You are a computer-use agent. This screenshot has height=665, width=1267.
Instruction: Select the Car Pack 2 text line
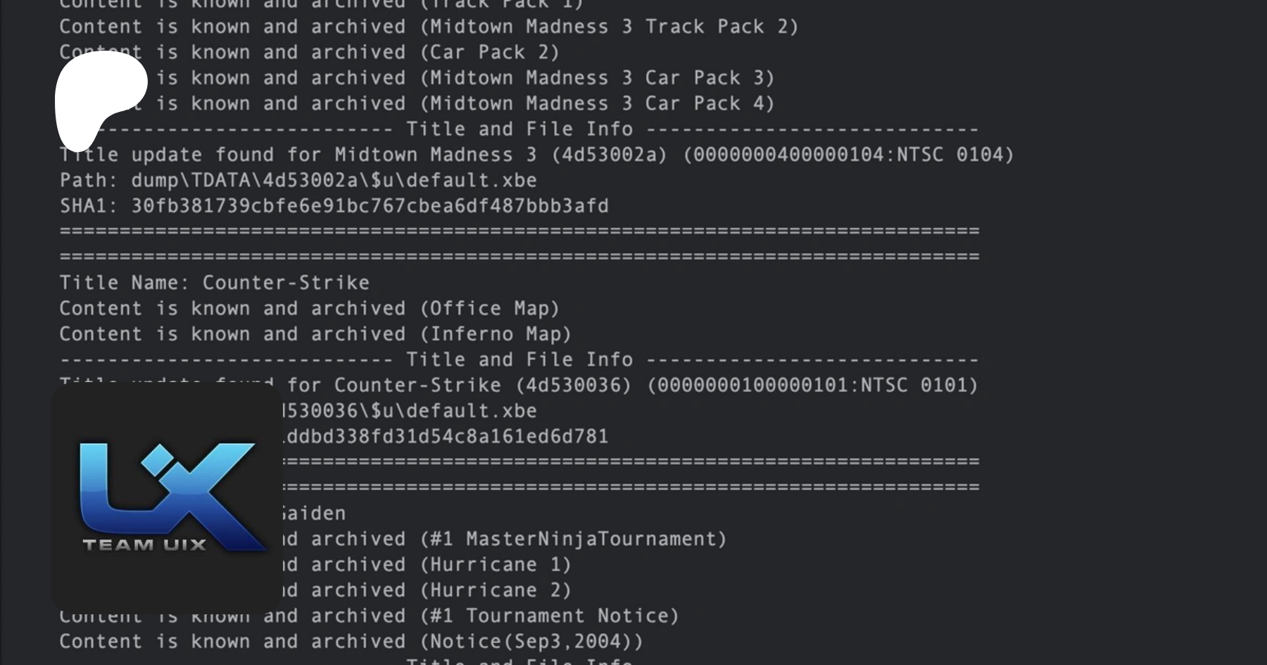coord(309,52)
